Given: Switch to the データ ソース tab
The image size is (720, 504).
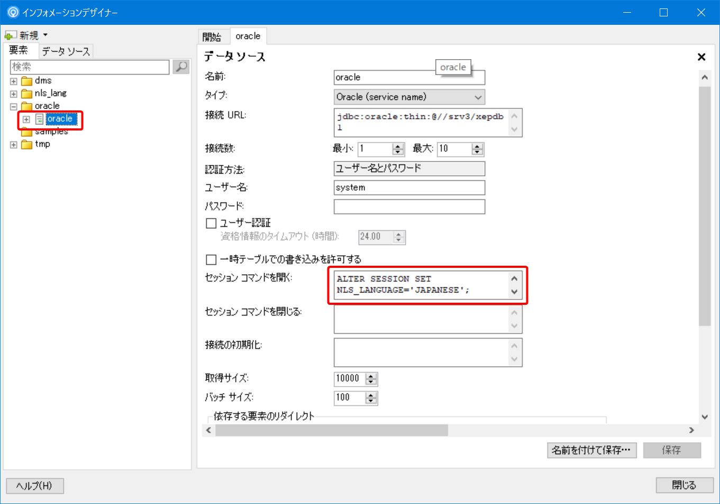Looking at the screenshot, I should 66,51.
